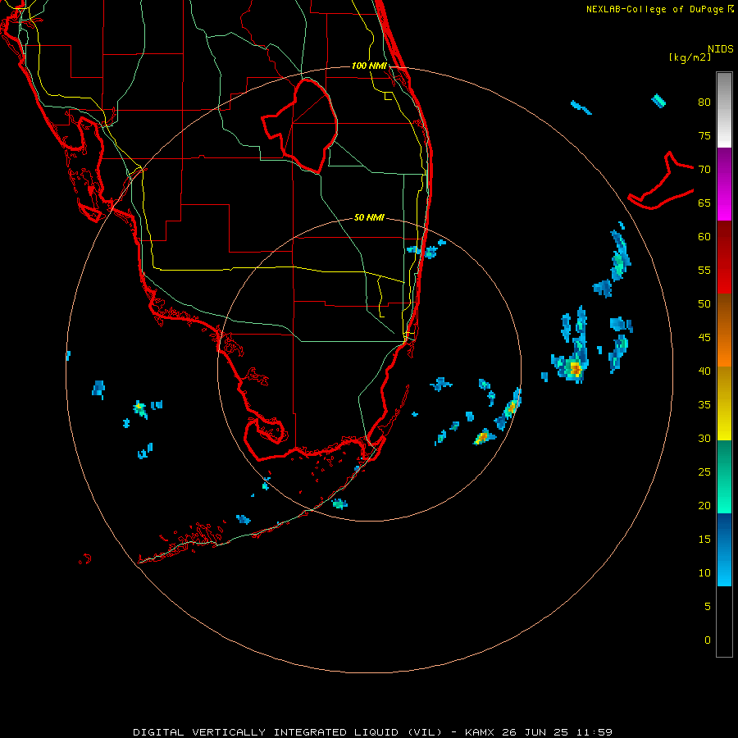Click the white segment of the color bar

click(x=724, y=110)
